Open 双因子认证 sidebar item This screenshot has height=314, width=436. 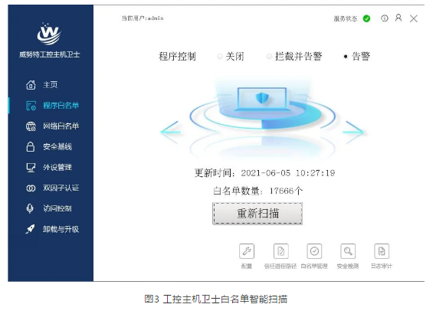coord(52,188)
